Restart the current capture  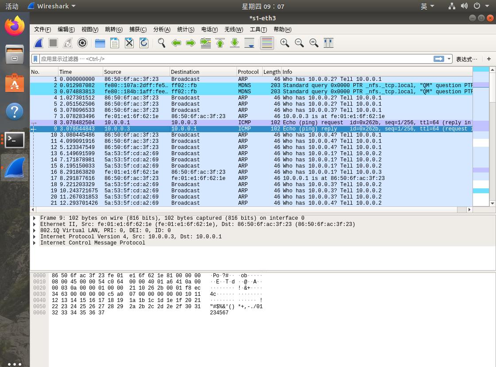[x=68, y=43]
